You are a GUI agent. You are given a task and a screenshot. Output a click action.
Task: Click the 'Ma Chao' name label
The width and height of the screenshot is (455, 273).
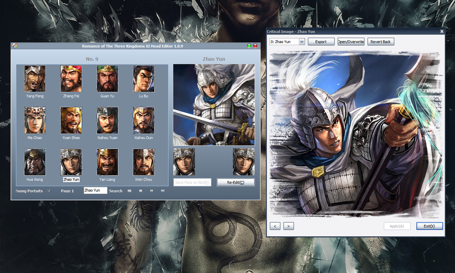35,138
